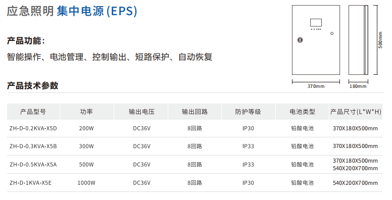Click the 功率 column header
Viewport: 392px width, 200px height.
86,112
